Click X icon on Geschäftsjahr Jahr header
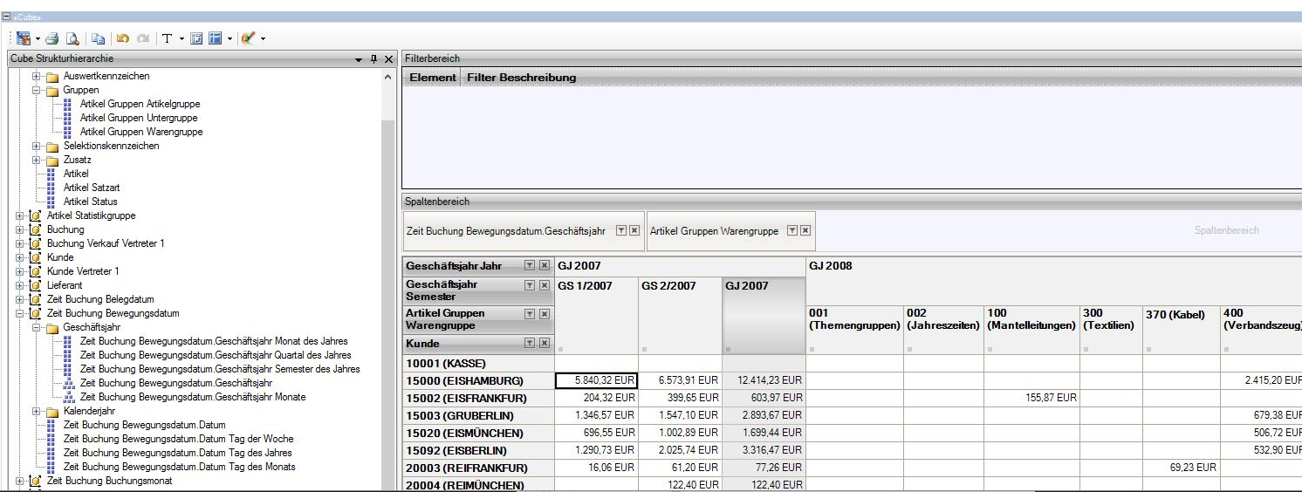Image resolution: width=1302 pixels, height=492 pixels. click(544, 265)
